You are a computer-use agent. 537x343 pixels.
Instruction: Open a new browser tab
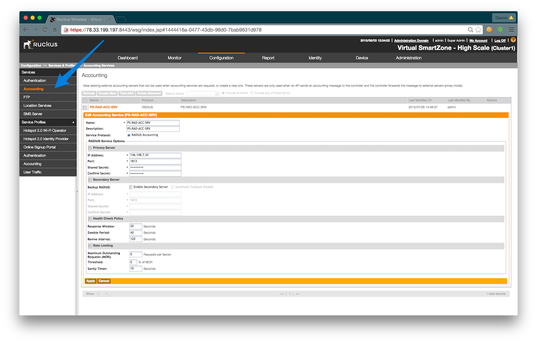tap(121, 19)
